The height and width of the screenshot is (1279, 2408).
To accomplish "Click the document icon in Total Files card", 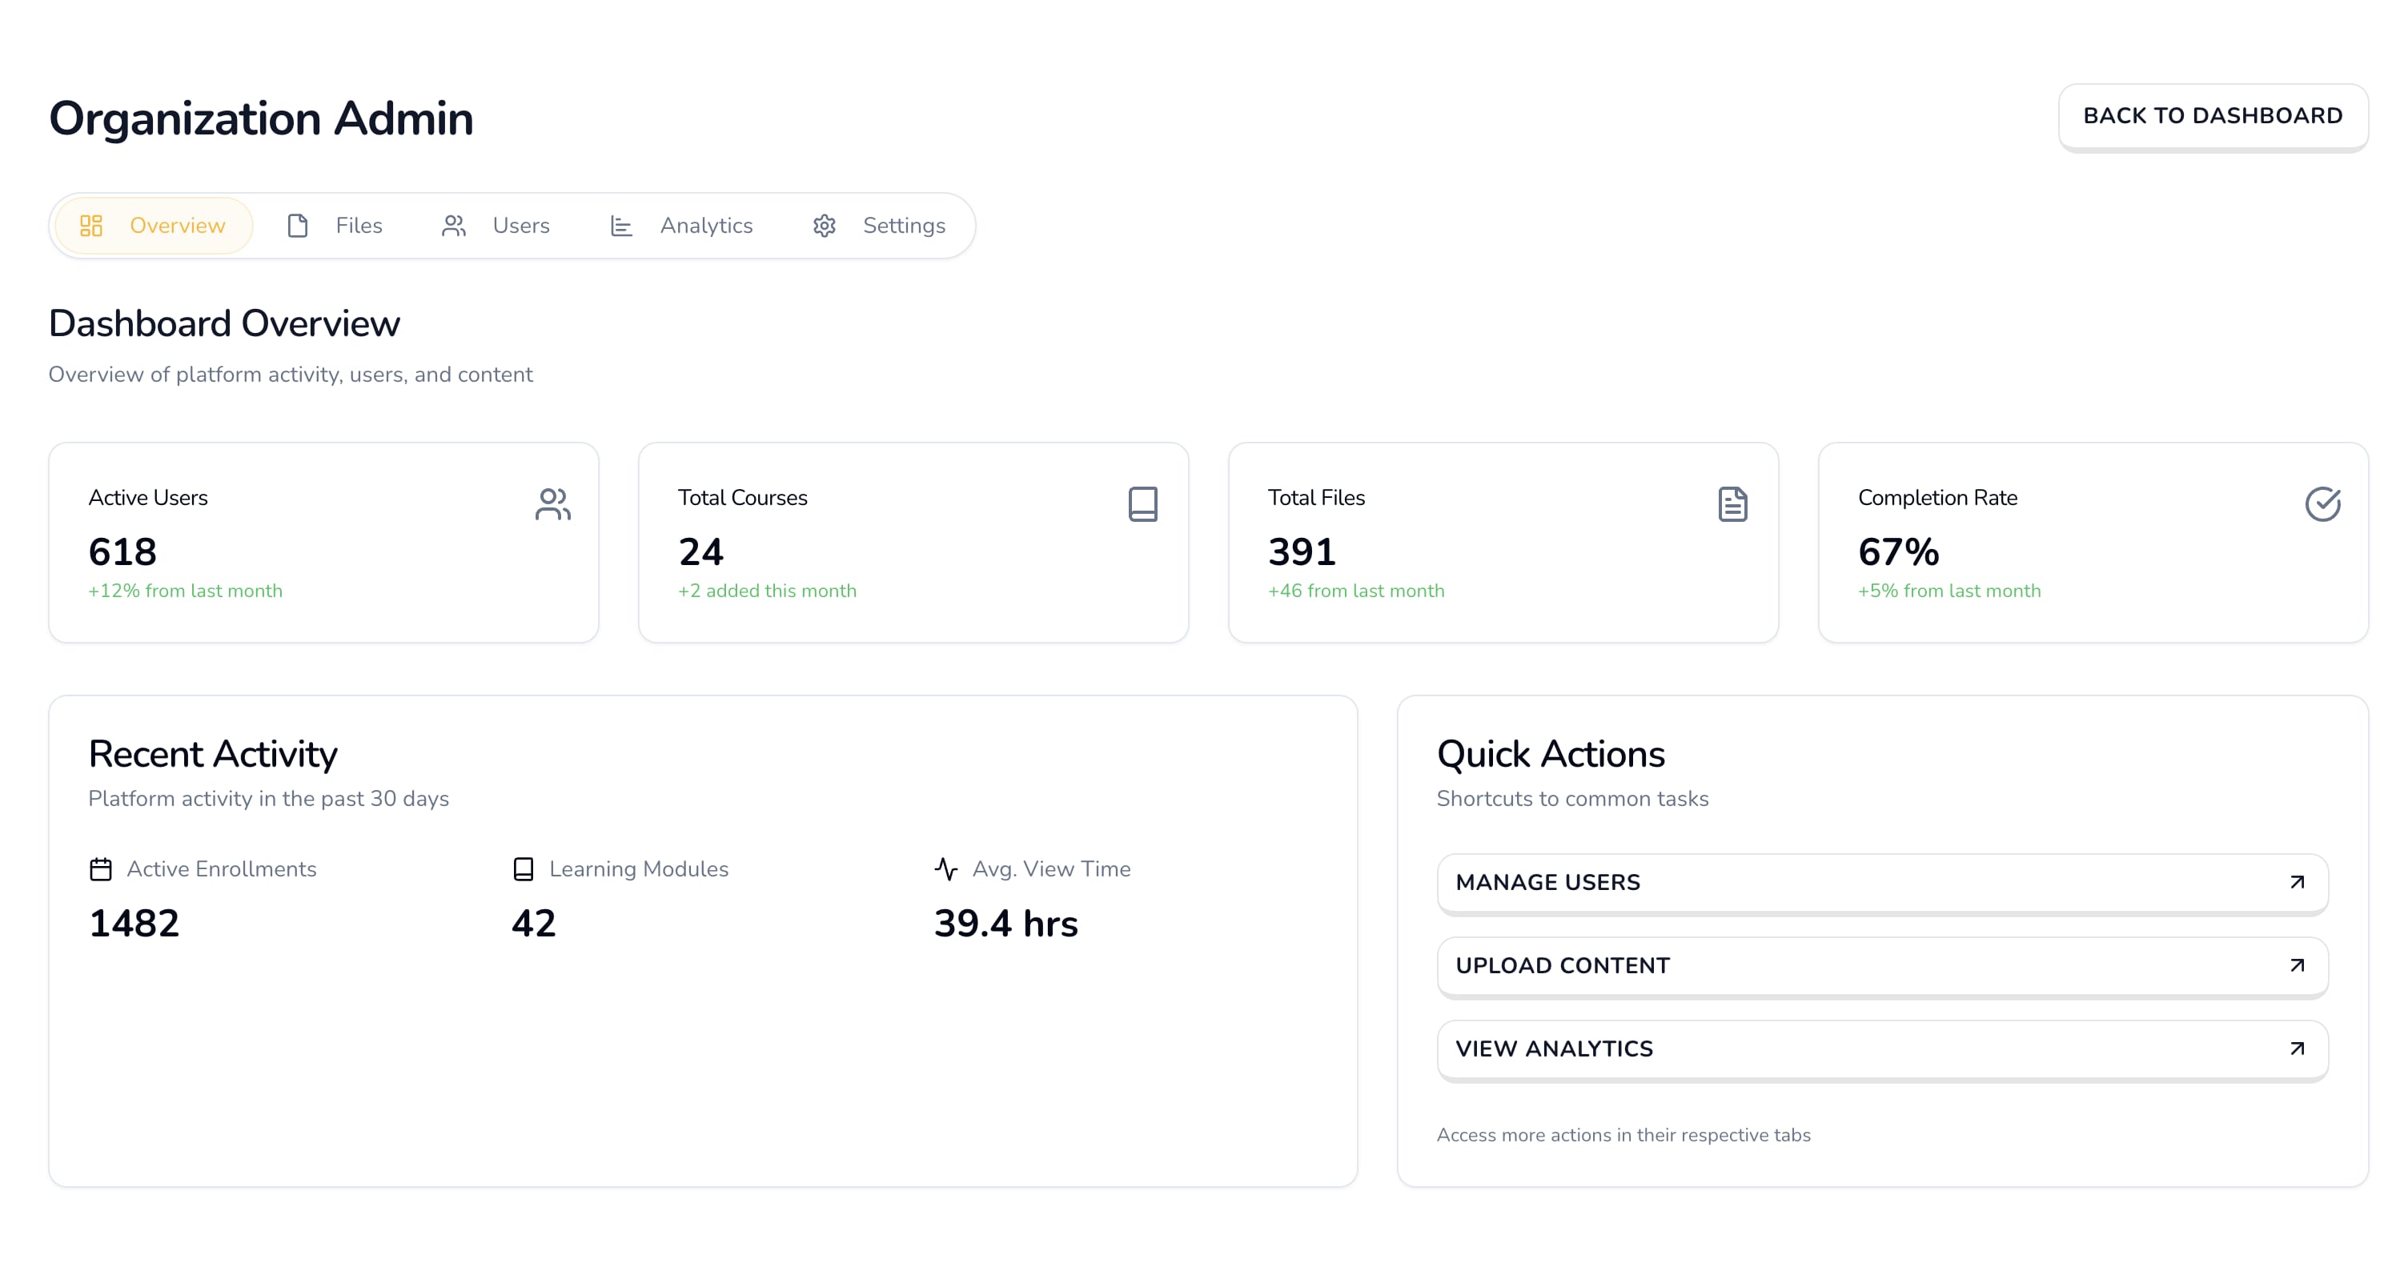I will tap(1732, 504).
